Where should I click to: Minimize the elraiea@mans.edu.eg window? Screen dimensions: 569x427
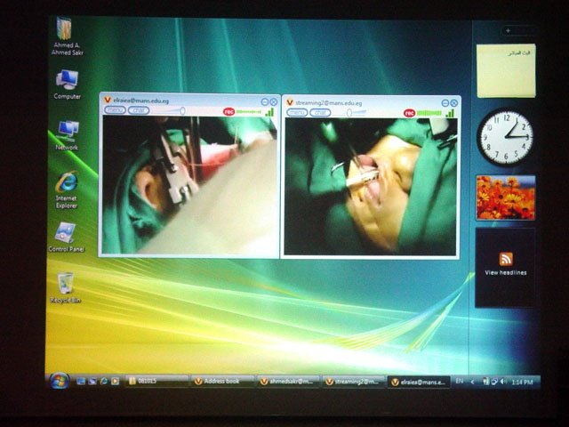pyautogui.click(x=265, y=102)
